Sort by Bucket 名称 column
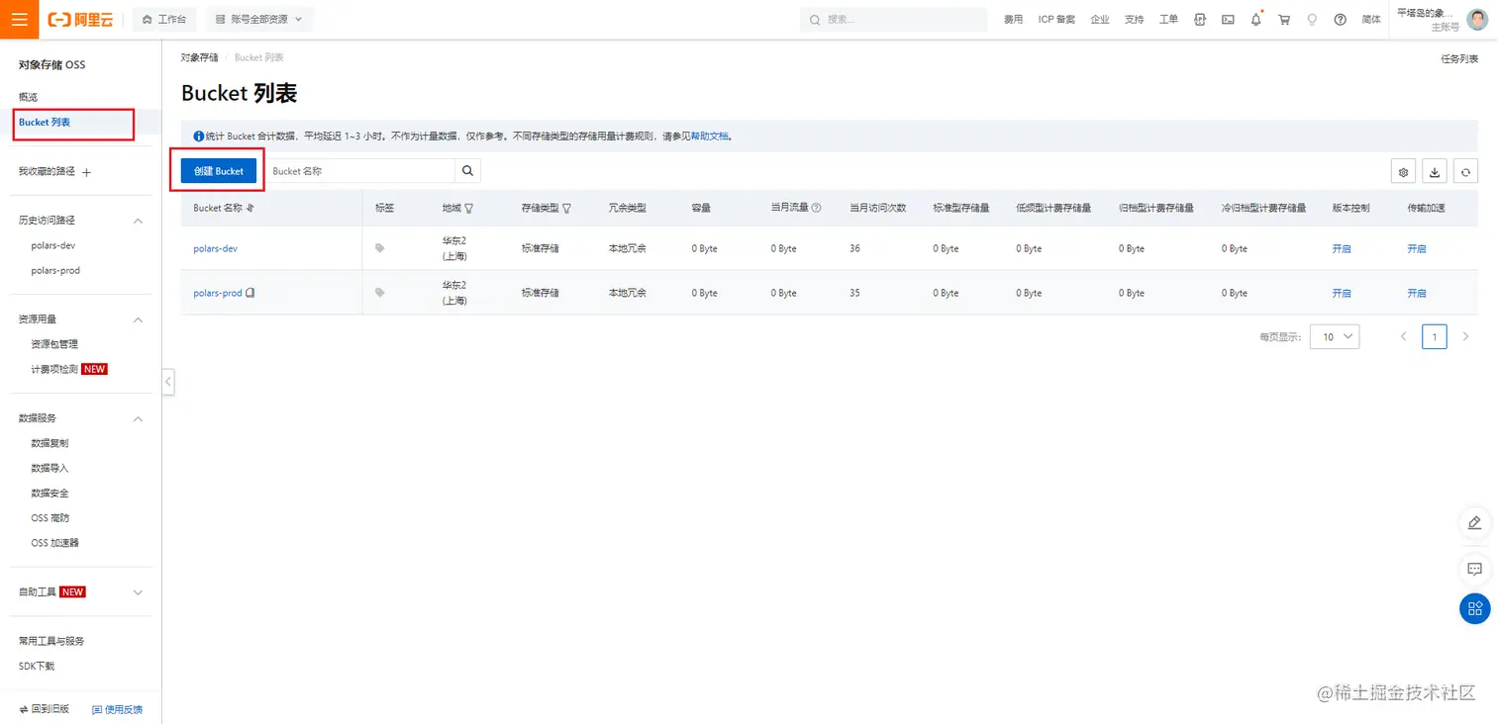Image resolution: width=1497 pixels, height=724 pixels. tap(250, 208)
